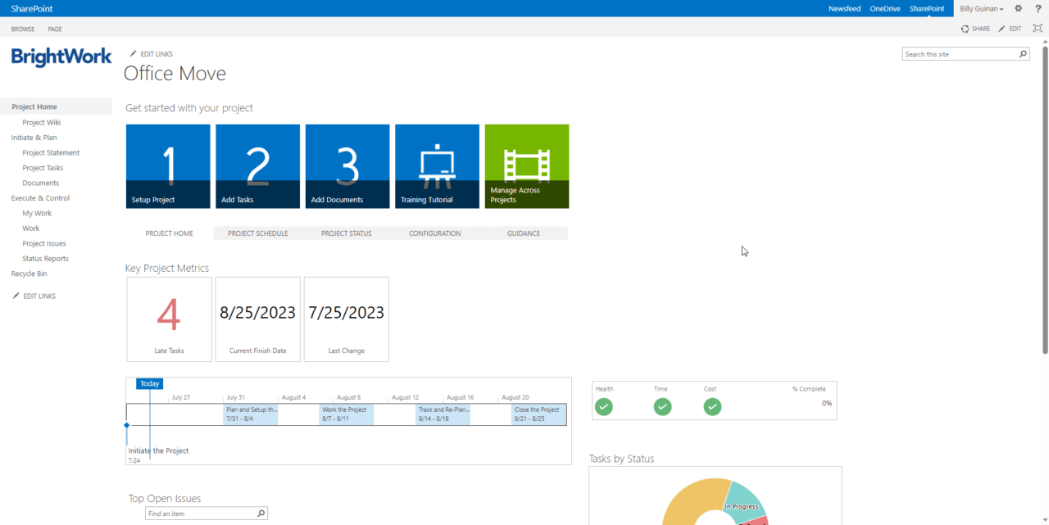The image size is (1049, 525).
Task: Toggle focus mode with the frame icon
Action: pyautogui.click(x=1038, y=28)
